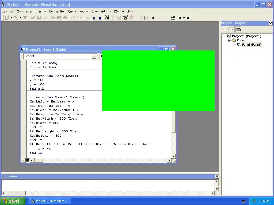Open the Debug menu
Viewport: 274px width, 205px height.
[54, 11]
